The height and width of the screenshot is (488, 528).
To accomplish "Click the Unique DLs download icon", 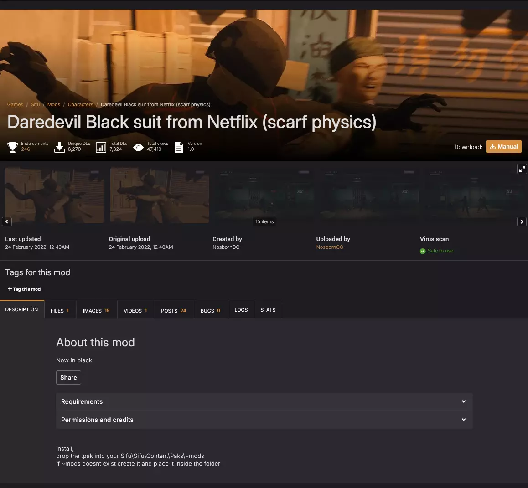I will 59,147.
